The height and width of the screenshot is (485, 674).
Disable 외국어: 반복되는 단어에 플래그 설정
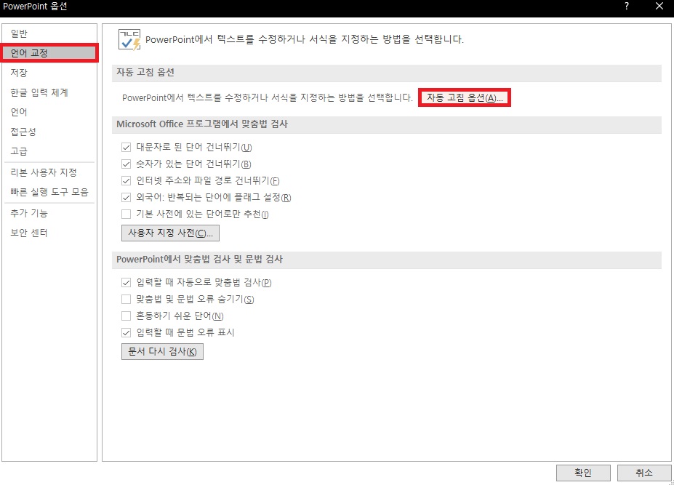pos(126,198)
